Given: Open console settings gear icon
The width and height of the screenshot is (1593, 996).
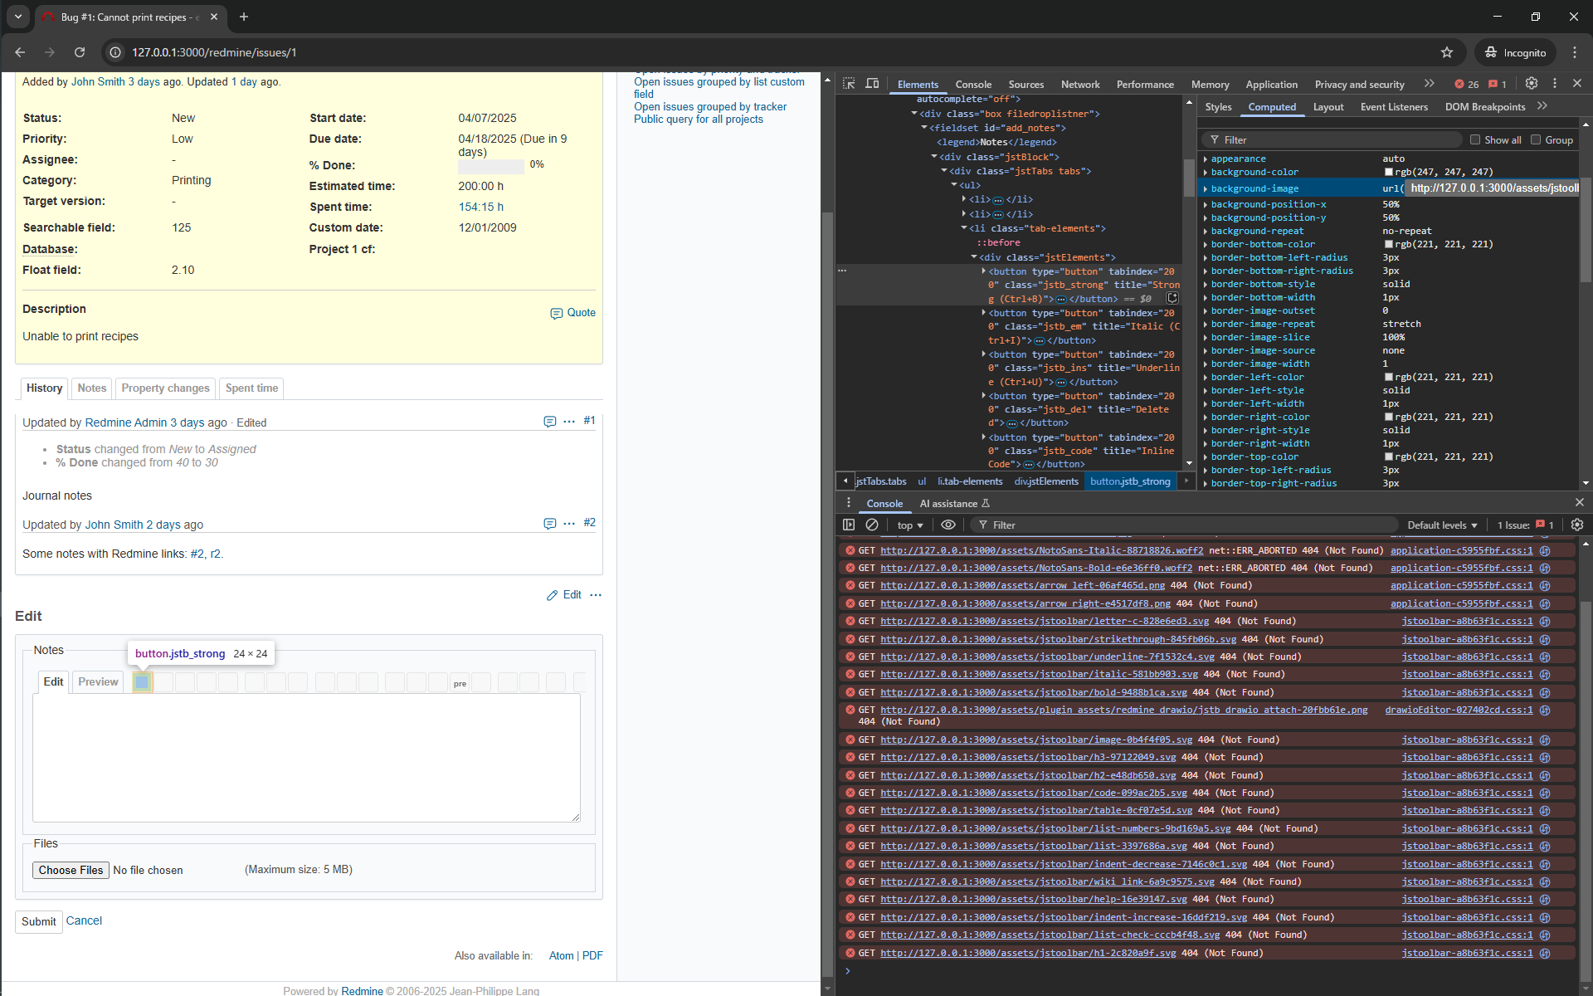Looking at the screenshot, I should coord(1577,525).
